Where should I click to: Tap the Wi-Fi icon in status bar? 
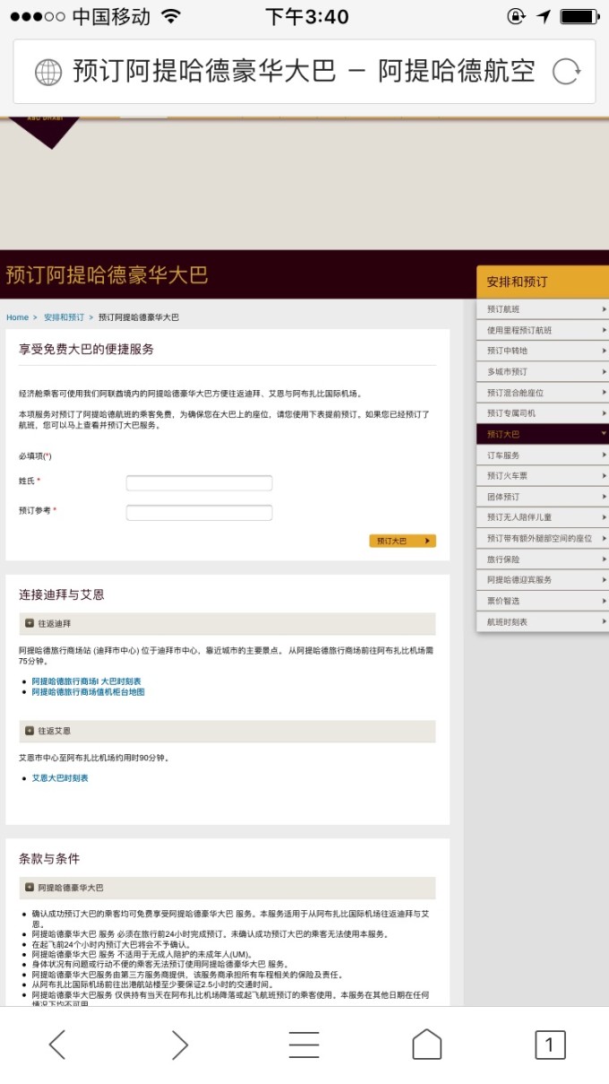170,16
